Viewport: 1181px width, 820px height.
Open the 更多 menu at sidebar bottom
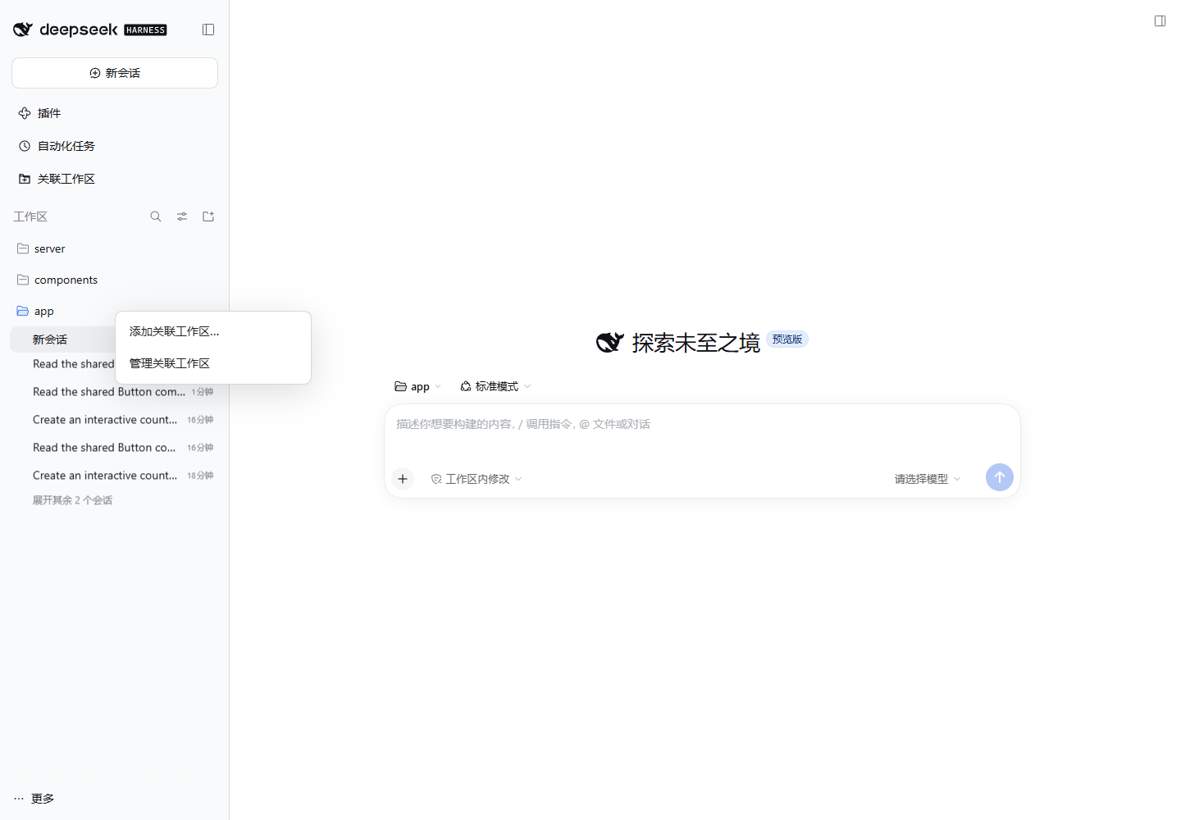34,799
